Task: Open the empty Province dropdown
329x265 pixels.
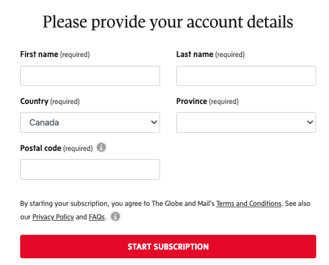Action: point(246,122)
